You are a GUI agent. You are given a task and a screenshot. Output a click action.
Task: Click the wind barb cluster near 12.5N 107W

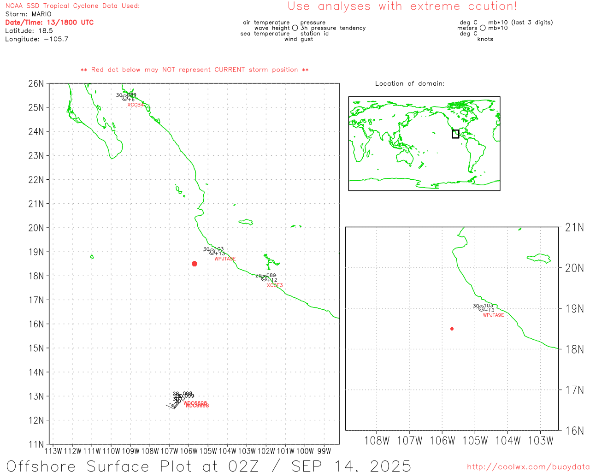click(172, 405)
